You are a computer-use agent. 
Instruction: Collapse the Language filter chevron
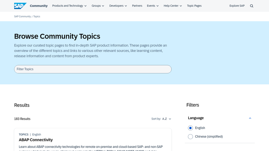pyautogui.click(x=250, y=118)
